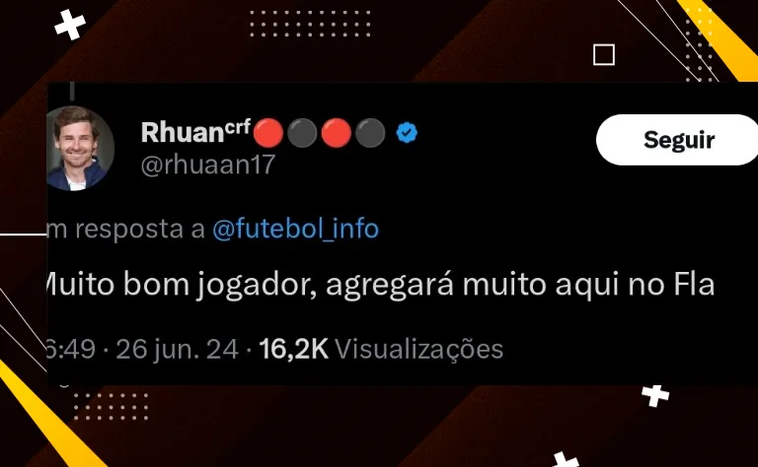Viewport: 758px width, 467px height.
Task: Click the 26 jun. 24 date
Action: point(177,349)
